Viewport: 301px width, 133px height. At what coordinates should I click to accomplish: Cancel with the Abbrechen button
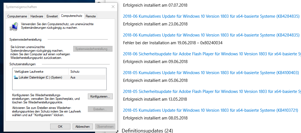click(83, 126)
